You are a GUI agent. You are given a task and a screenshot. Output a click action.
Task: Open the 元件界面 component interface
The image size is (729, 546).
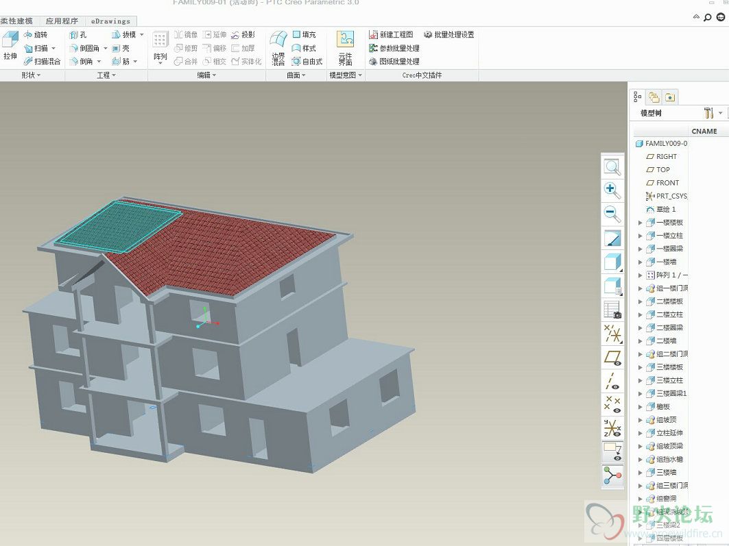tap(346, 48)
